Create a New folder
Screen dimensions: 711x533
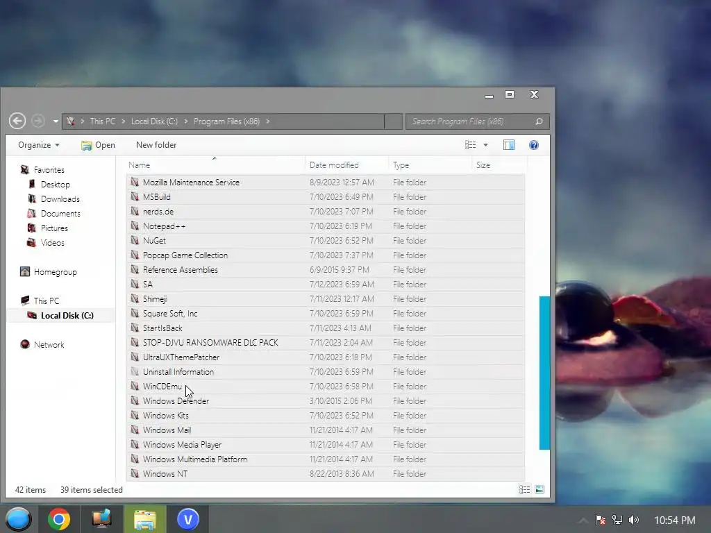pyautogui.click(x=156, y=145)
